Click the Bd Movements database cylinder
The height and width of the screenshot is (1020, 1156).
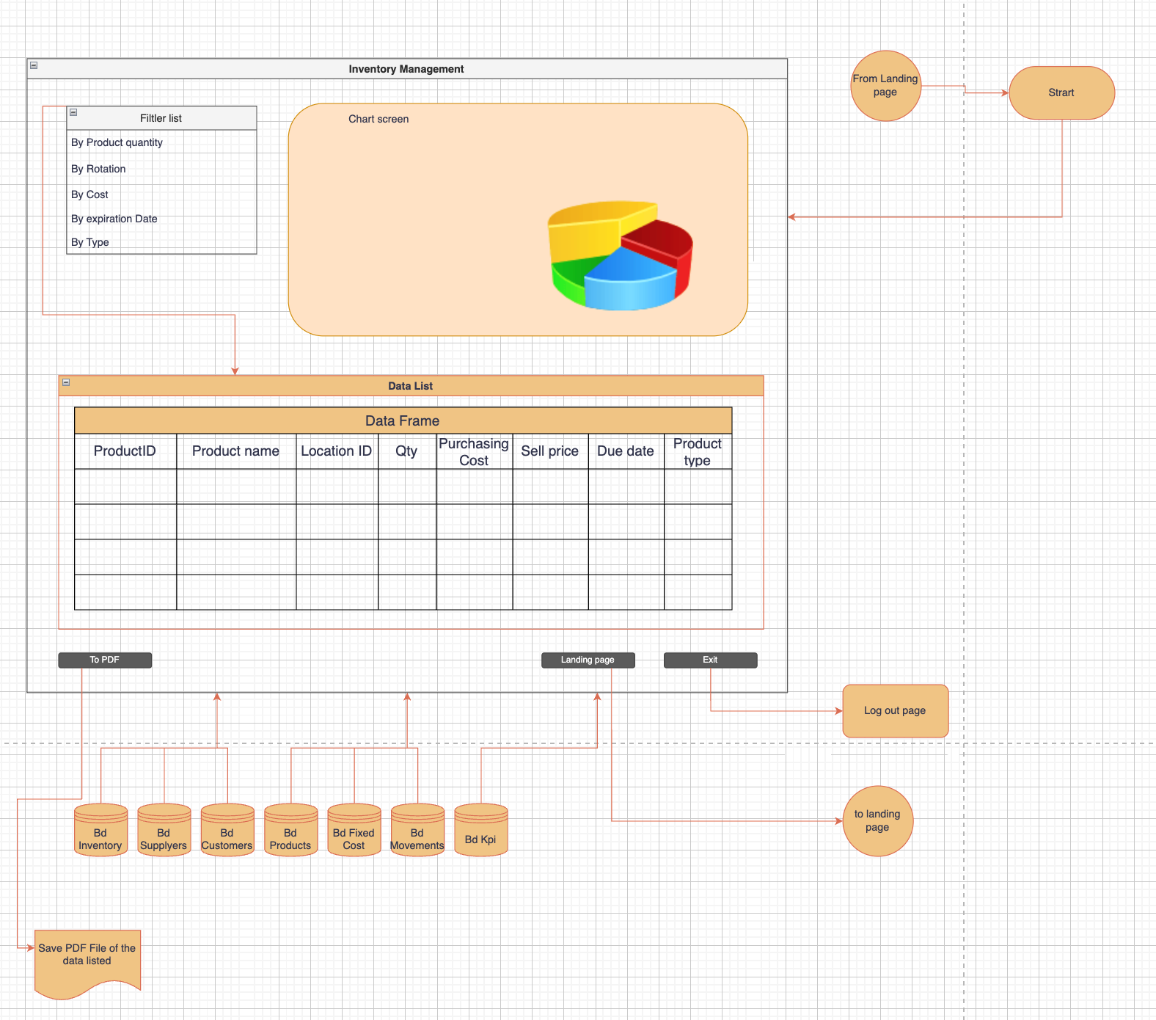pyautogui.click(x=417, y=831)
